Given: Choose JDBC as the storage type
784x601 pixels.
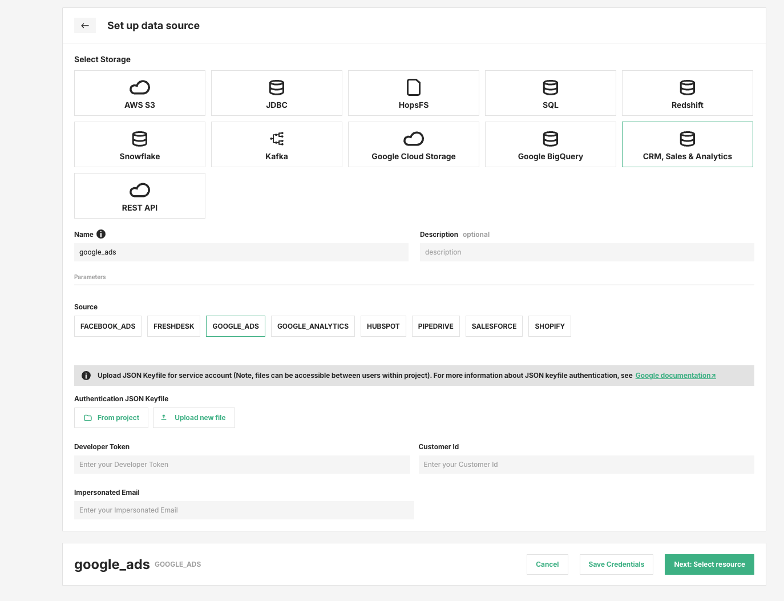Looking at the screenshot, I should 276,93.
